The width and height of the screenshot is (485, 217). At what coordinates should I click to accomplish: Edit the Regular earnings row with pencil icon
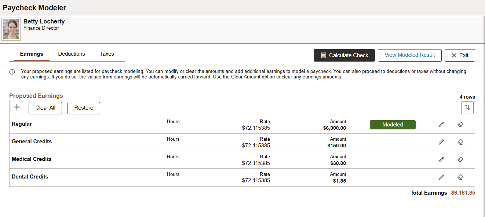pyautogui.click(x=441, y=125)
